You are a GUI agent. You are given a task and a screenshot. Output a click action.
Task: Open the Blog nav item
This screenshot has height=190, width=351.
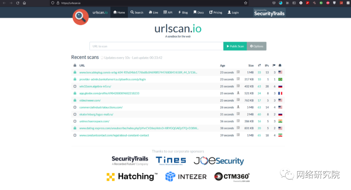pos(183,13)
